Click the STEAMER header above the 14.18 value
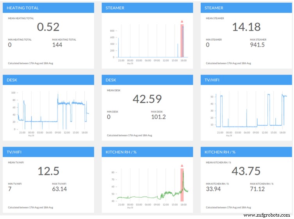This screenshot has height=219, width=294. 246,8
